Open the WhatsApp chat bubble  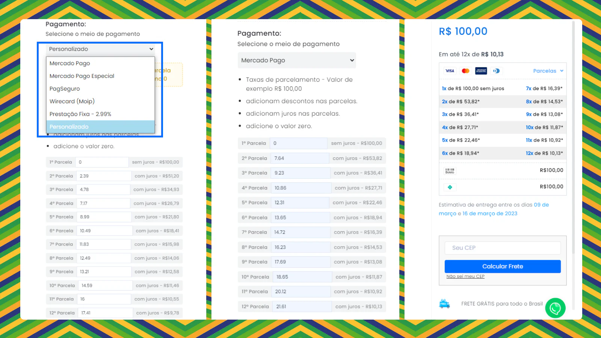[555, 308]
